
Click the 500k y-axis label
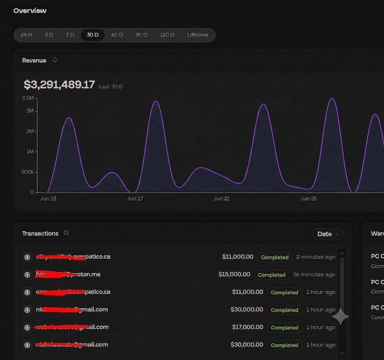[x=28, y=172]
